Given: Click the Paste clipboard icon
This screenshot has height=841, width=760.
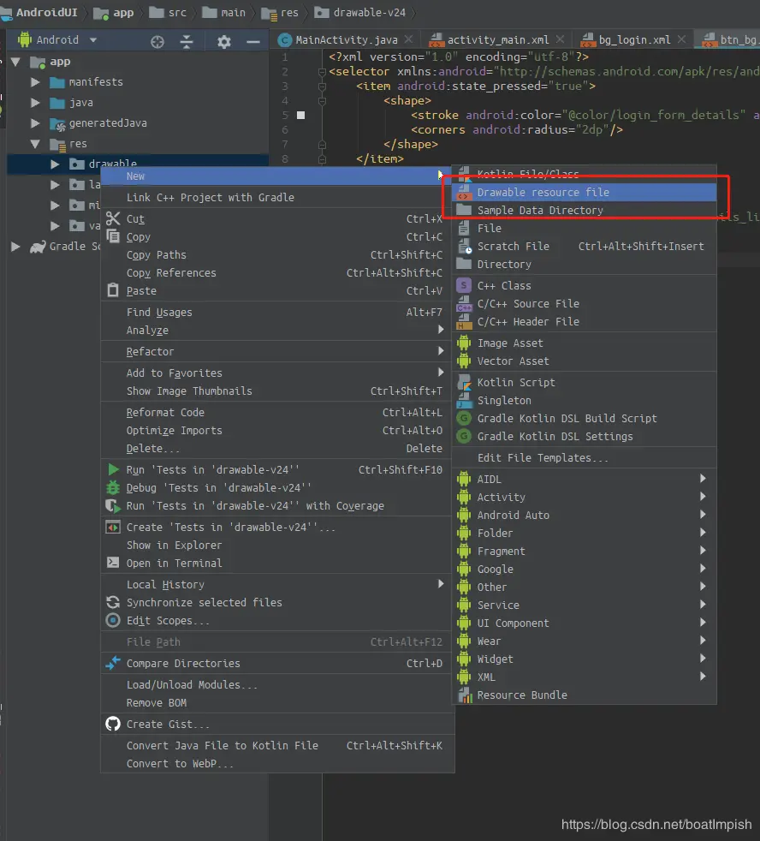Looking at the screenshot, I should click(x=113, y=290).
